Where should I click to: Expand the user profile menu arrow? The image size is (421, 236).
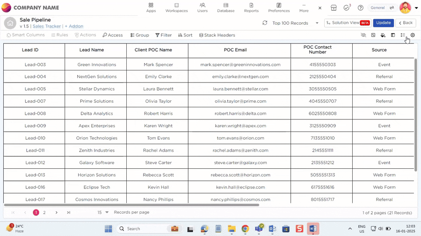416,8
